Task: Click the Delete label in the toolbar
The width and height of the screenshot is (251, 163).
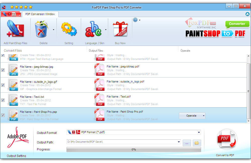Action: (x=43, y=43)
